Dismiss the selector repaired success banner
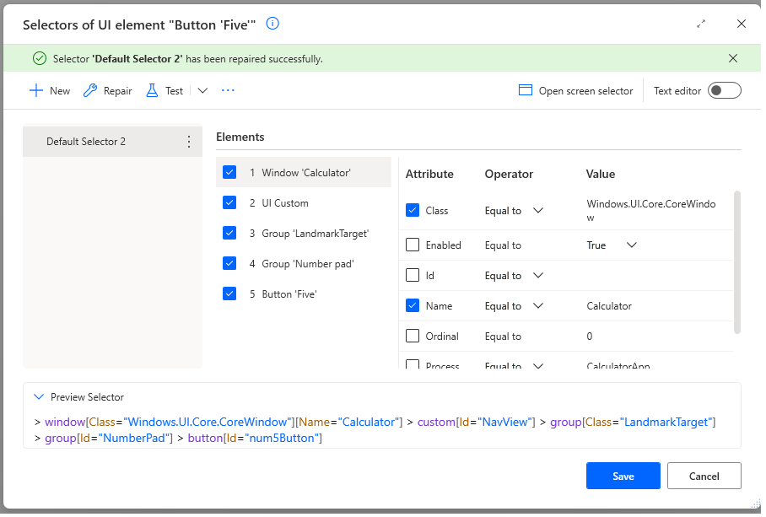 (733, 58)
